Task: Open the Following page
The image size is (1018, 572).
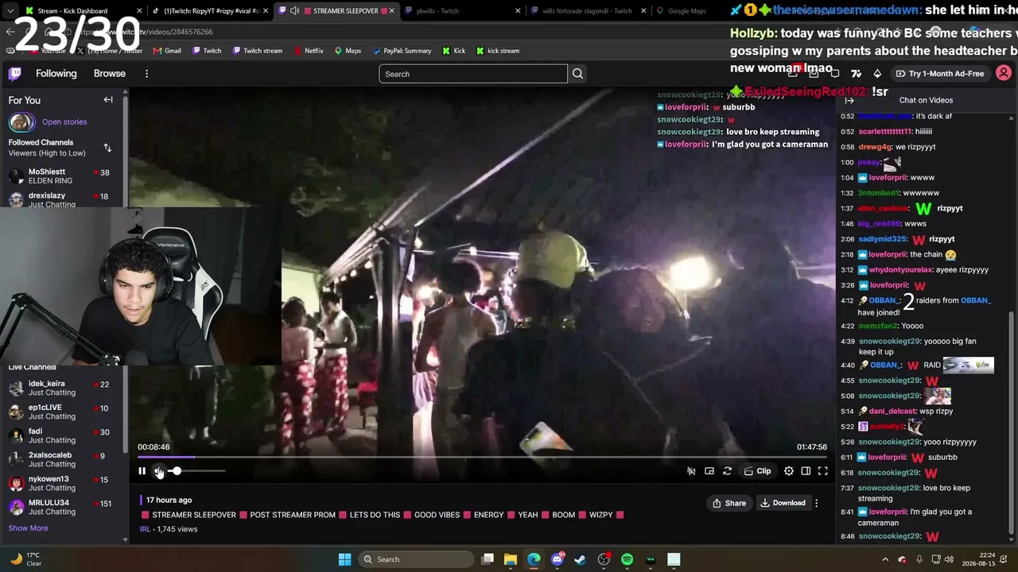Action: click(x=56, y=74)
